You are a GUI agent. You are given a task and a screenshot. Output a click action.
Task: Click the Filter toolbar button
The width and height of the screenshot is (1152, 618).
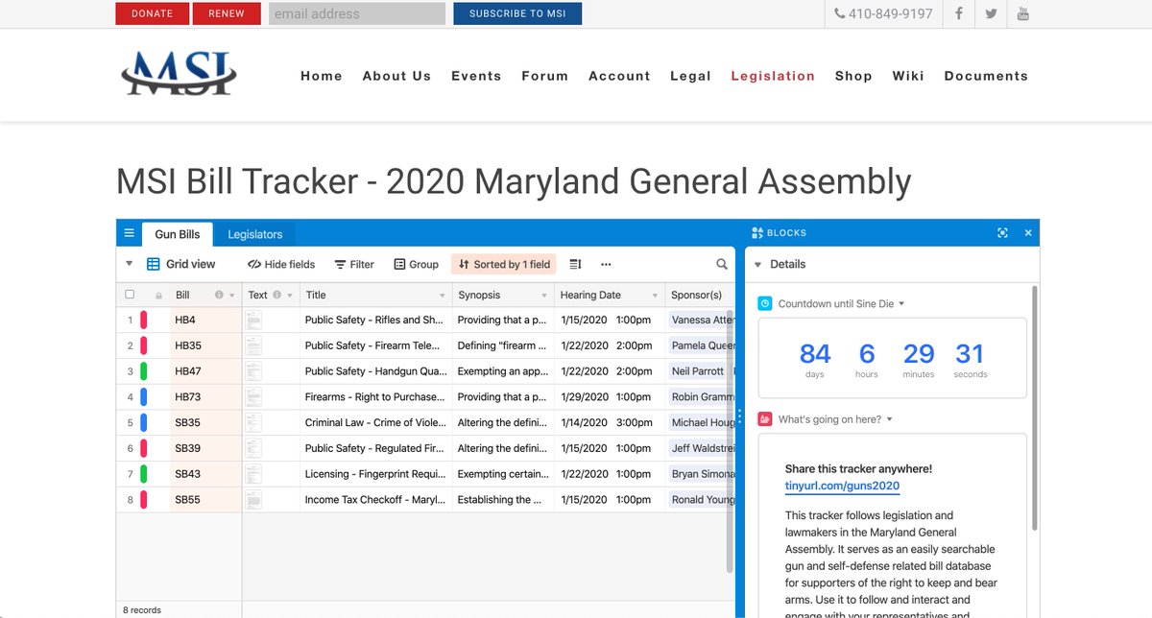[354, 264]
